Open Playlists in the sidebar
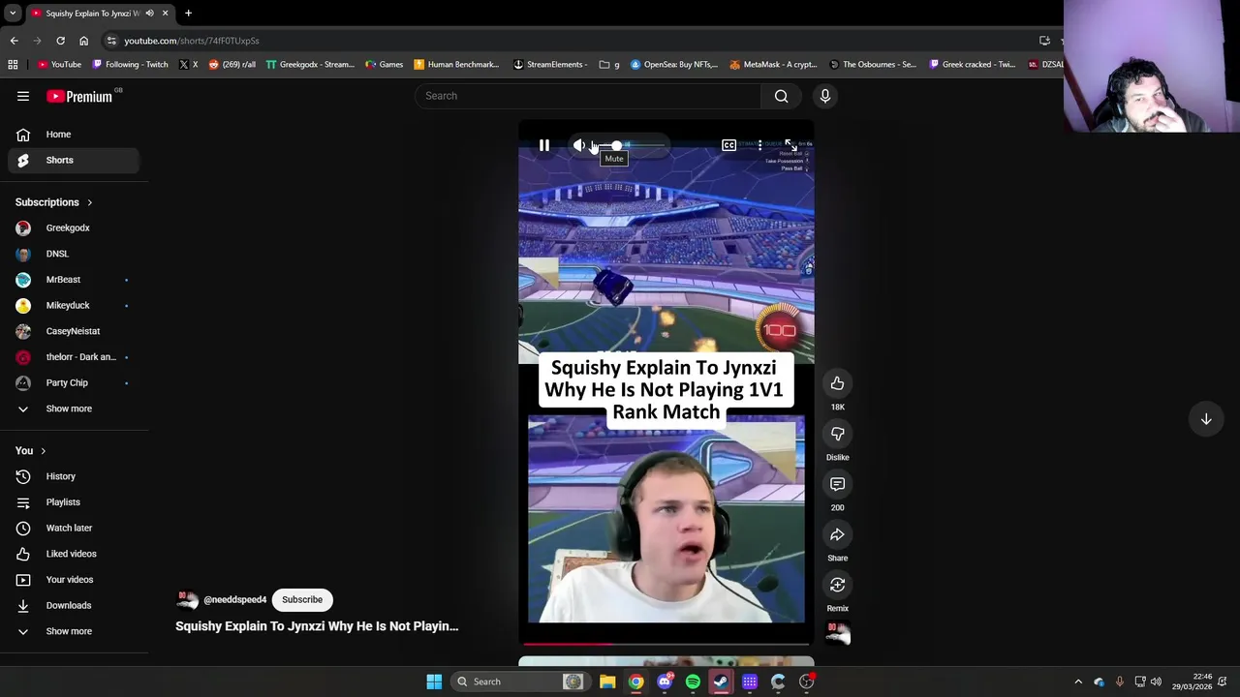 (x=74, y=502)
